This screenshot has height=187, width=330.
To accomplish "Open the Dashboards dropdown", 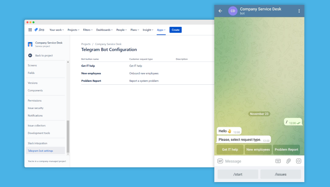I will coord(104,30).
